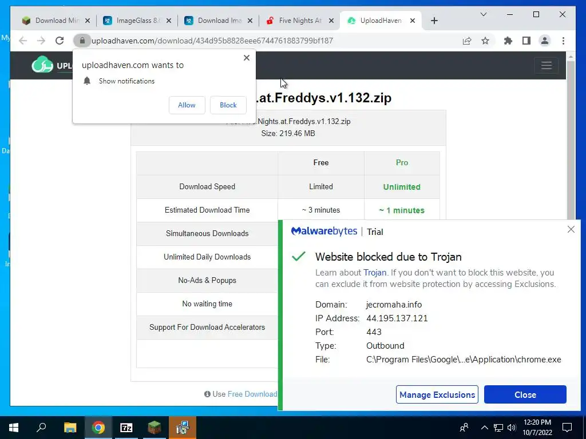Click 'Size: 219.46 MB' text
Viewport: 586px width, 439px height.
[x=288, y=133]
